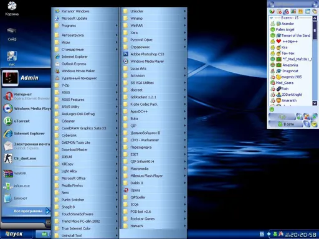319x239 pixels.
Task: Launch Adobe Photoshop CS3
Action: point(154,54)
